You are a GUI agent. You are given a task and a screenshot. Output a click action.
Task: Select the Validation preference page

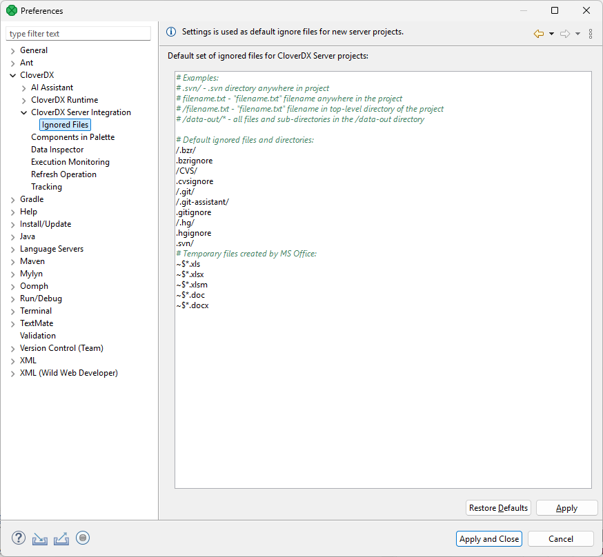pos(38,336)
